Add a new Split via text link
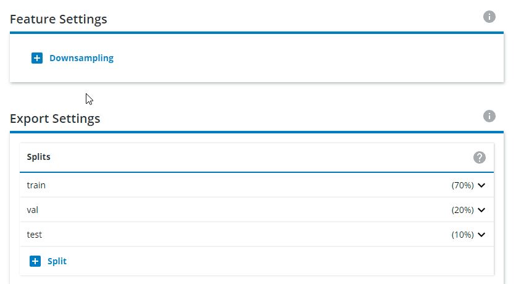The image size is (516, 284). point(57,261)
